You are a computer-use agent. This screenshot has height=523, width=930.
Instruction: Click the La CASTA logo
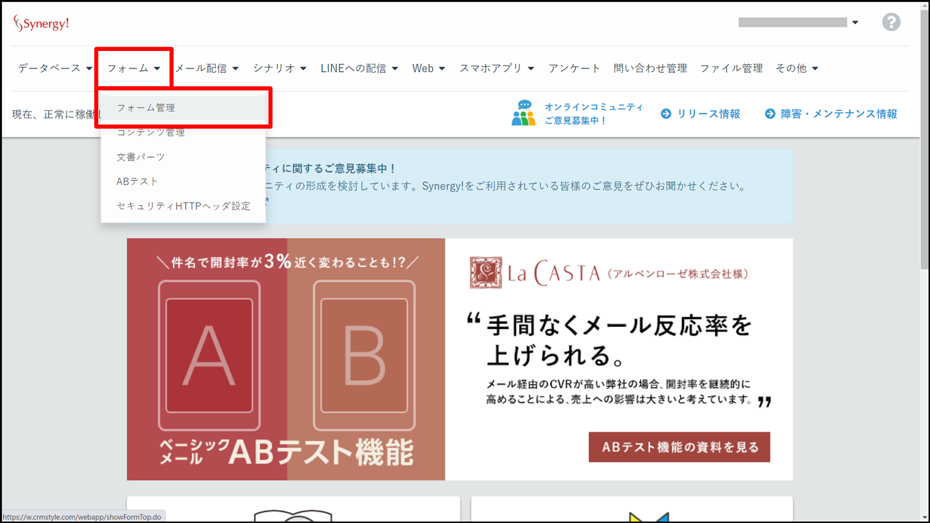(535, 273)
